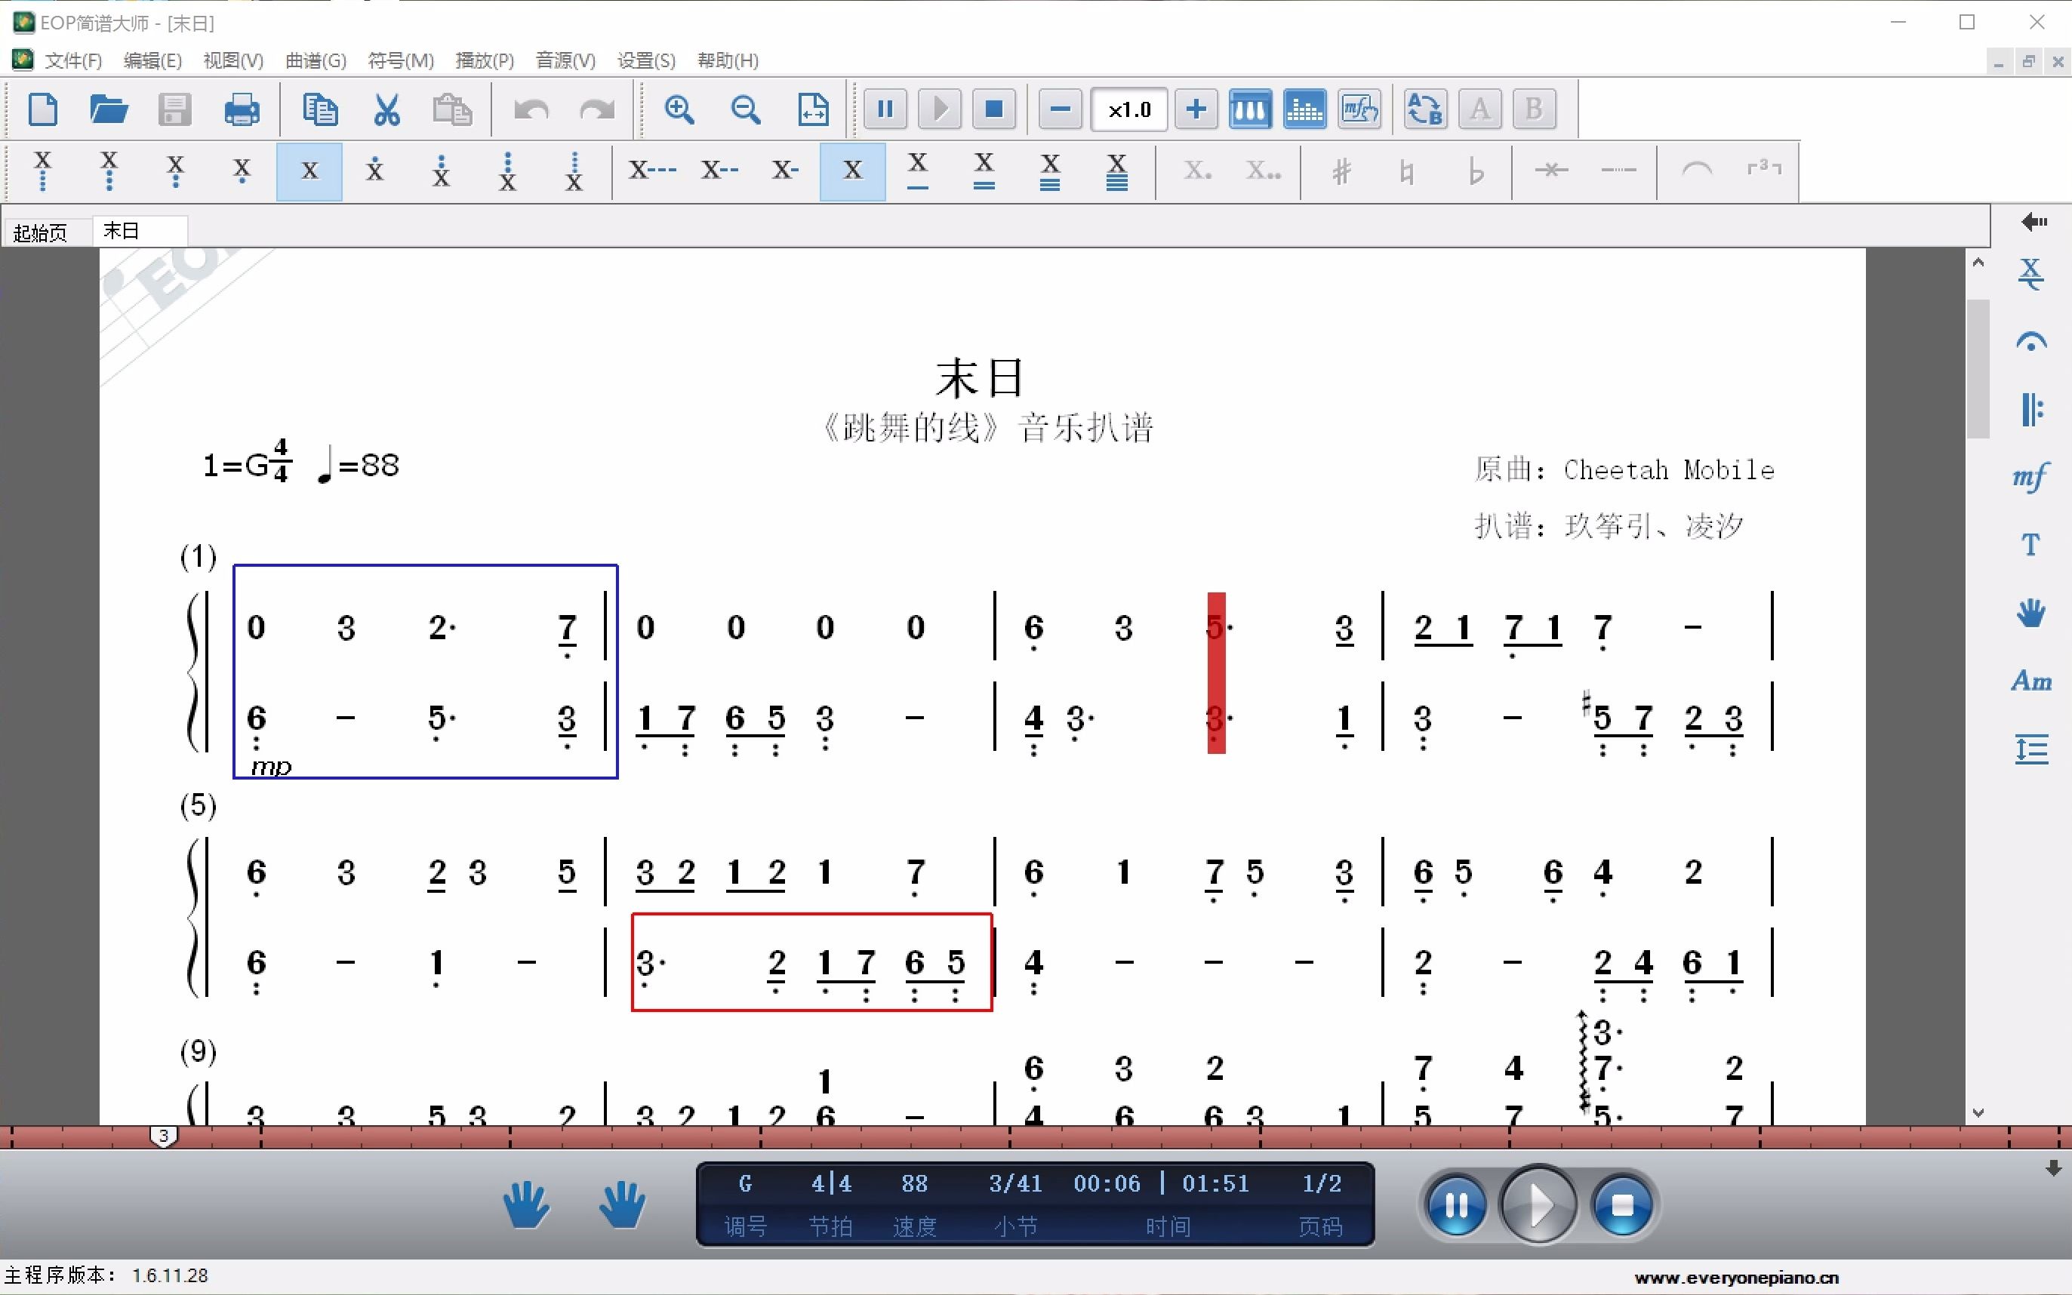Screen dimensions: 2072x1295
Task: Select the slur/tie tool in right sidebar
Action: pyautogui.click(x=2032, y=339)
